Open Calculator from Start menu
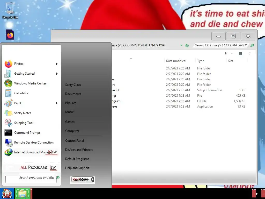This screenshot has width=265, height=199. click(31, 93)
